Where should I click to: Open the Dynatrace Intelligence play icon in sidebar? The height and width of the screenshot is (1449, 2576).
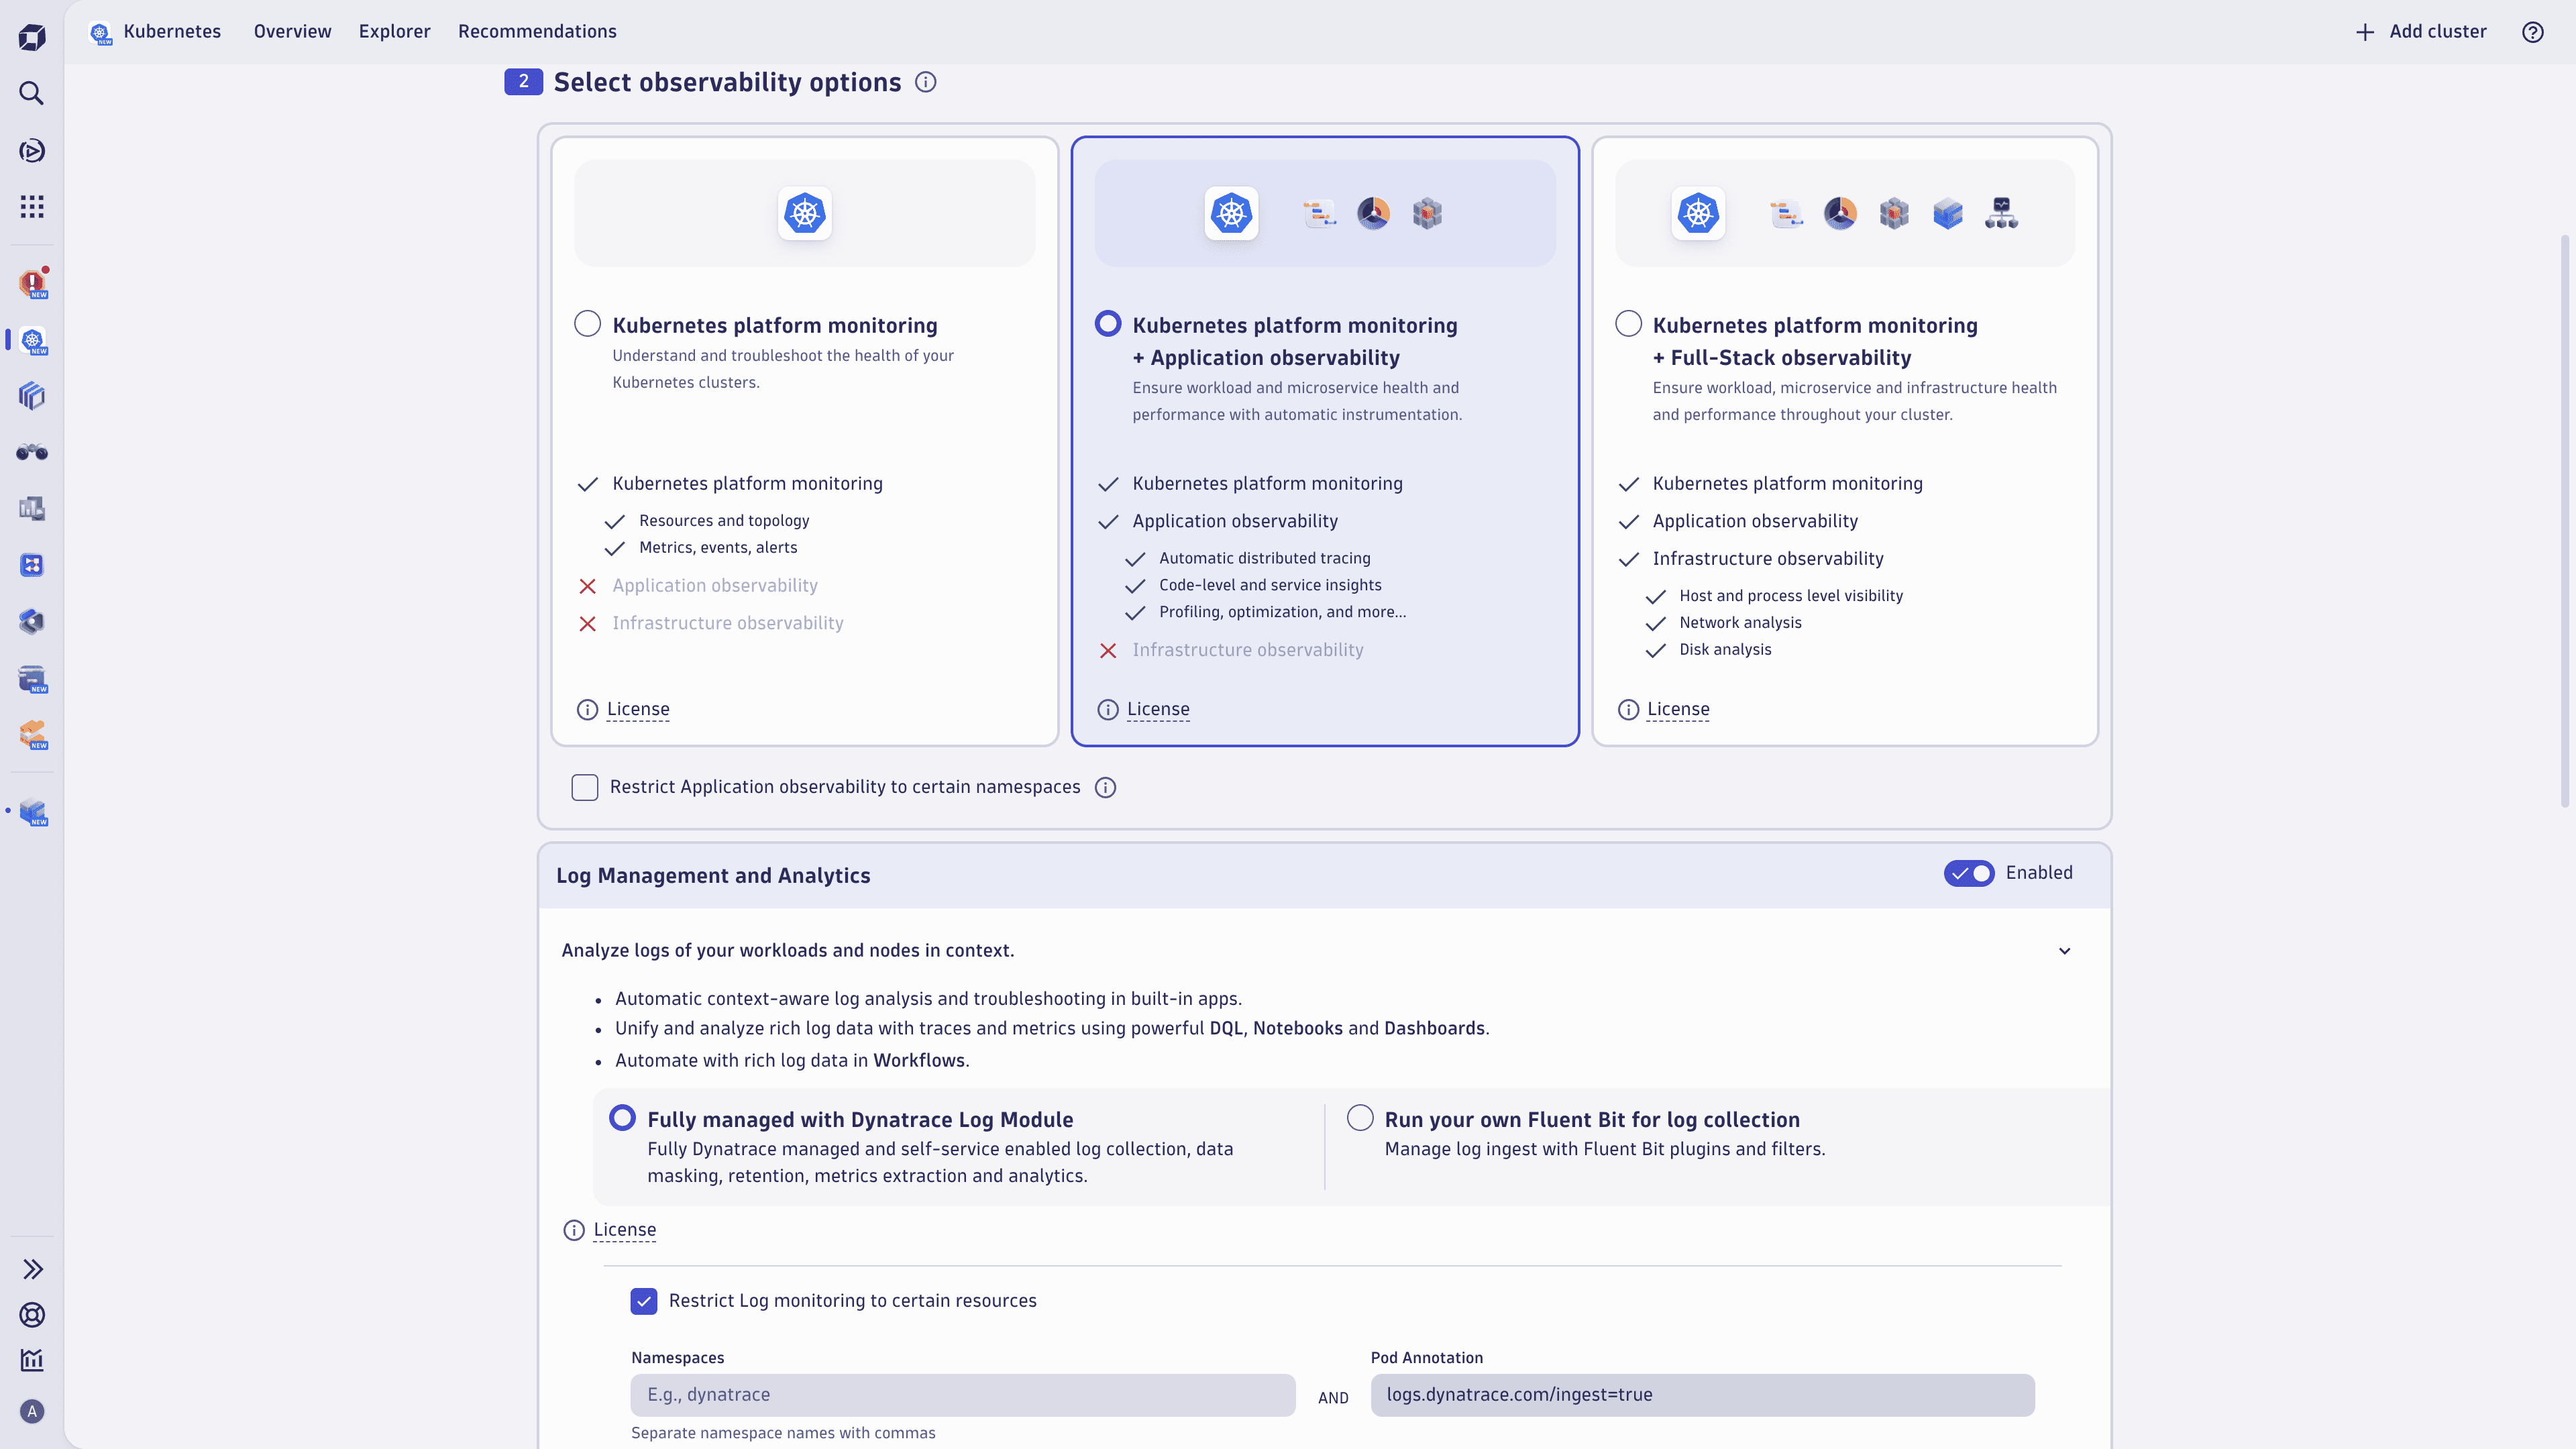point(32,151)
